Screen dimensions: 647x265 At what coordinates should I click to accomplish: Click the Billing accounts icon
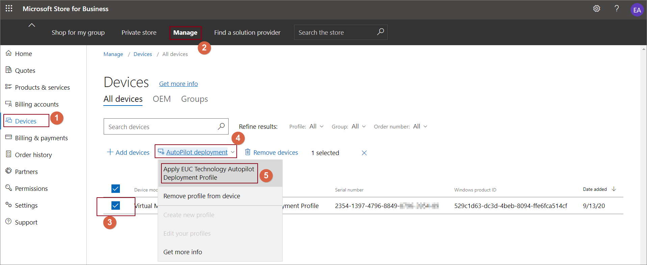pyautogui.click(x=9, y=104)
